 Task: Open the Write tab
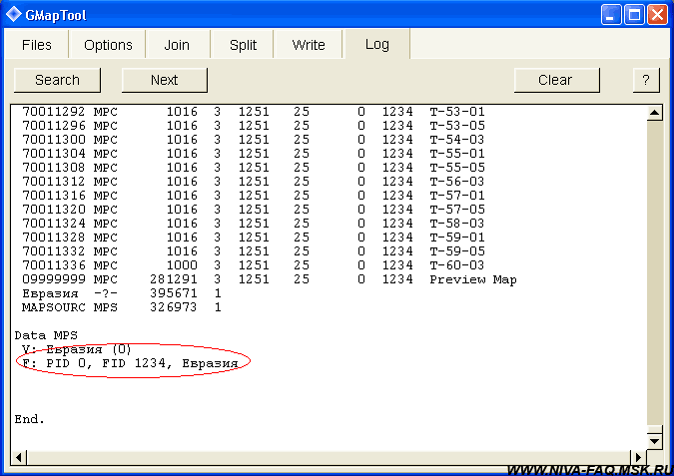(309, 45)
